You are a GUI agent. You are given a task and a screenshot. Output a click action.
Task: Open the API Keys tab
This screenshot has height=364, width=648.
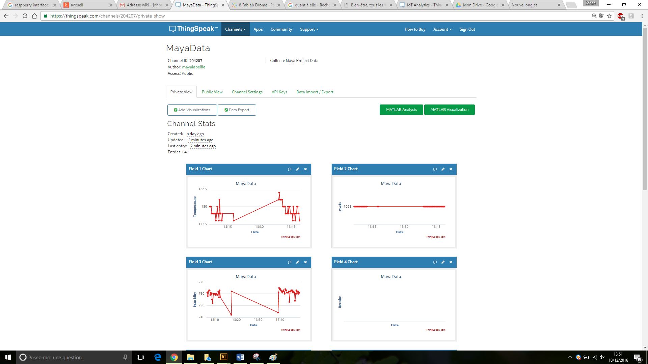coord(279,92)
